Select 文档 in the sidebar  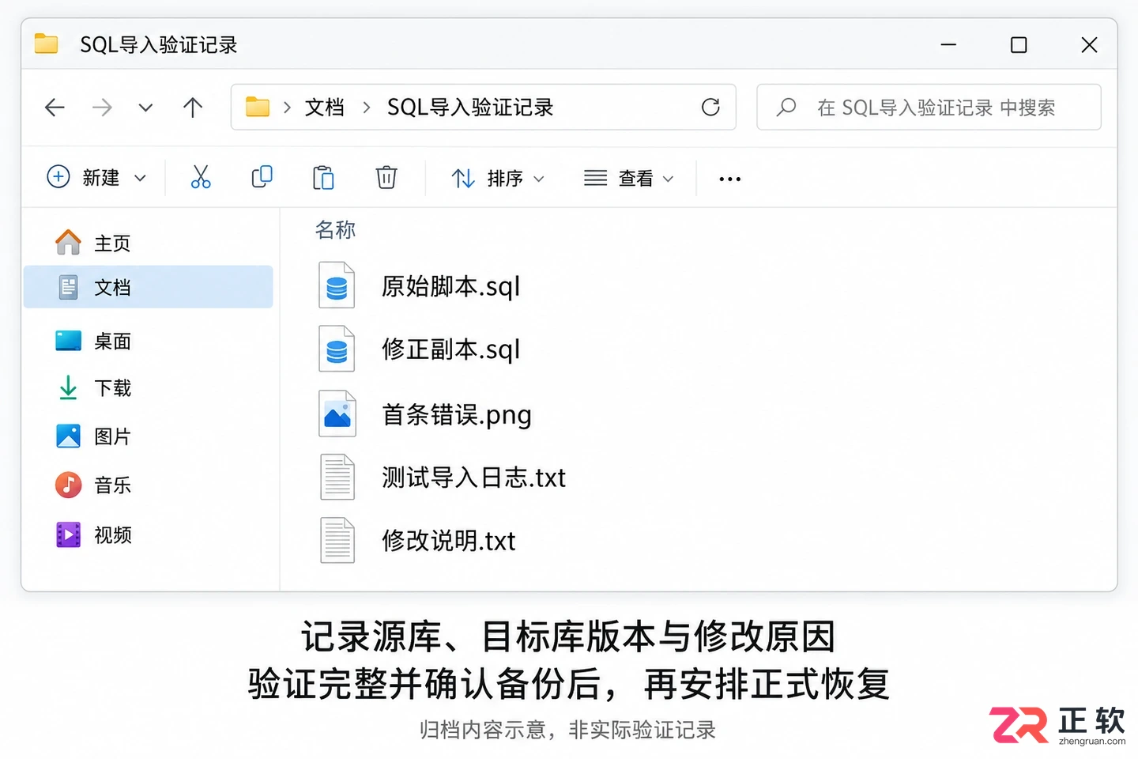click(x=149, y=286)
